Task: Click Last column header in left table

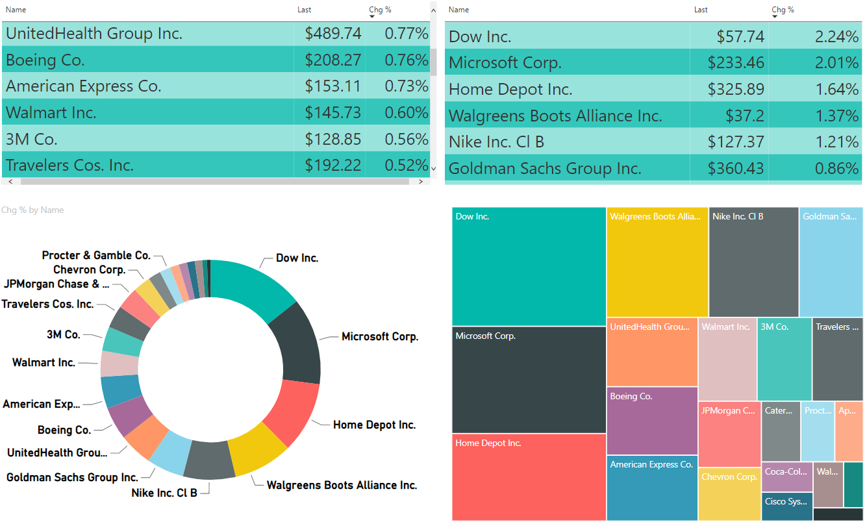Action: click(305, 10)
